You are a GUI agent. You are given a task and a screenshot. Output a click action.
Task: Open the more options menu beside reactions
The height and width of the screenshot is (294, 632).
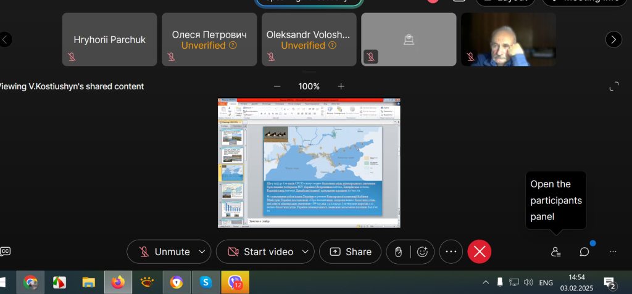[x=451, y=251]
